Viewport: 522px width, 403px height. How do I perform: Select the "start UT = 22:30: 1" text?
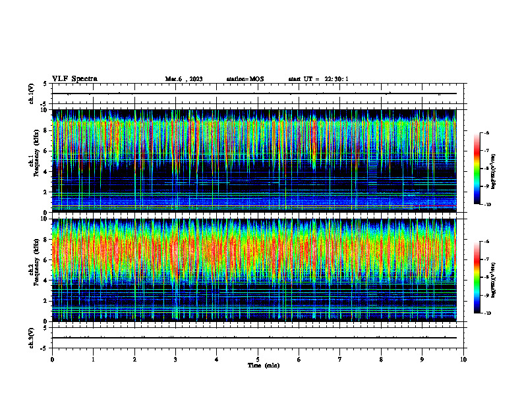[x=318, y=79]
